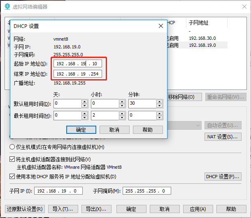
Task: Select the 仅主机模式 radio button
Action: click(x=12, y=147)
